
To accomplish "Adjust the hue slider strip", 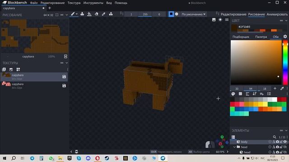I will (285, 62).
